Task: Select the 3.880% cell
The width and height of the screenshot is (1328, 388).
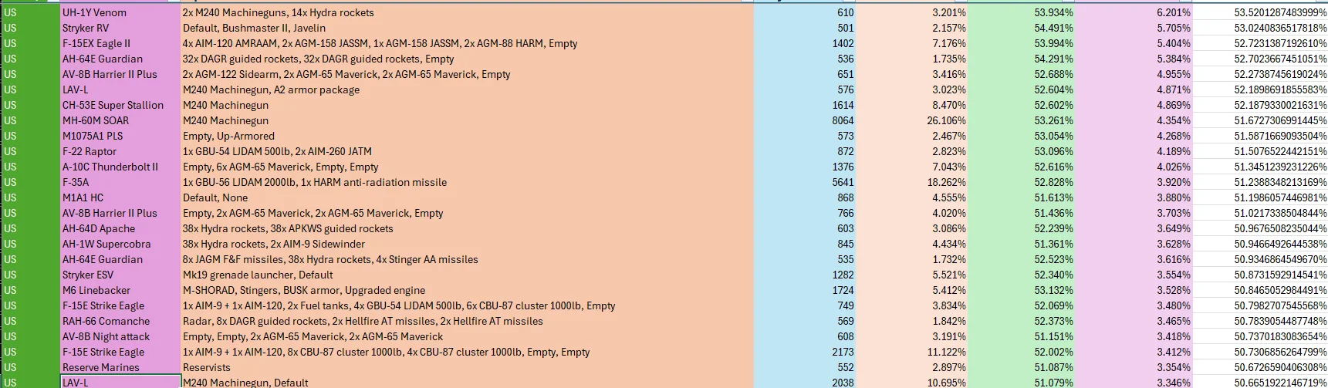Action: coord(1134,197)
